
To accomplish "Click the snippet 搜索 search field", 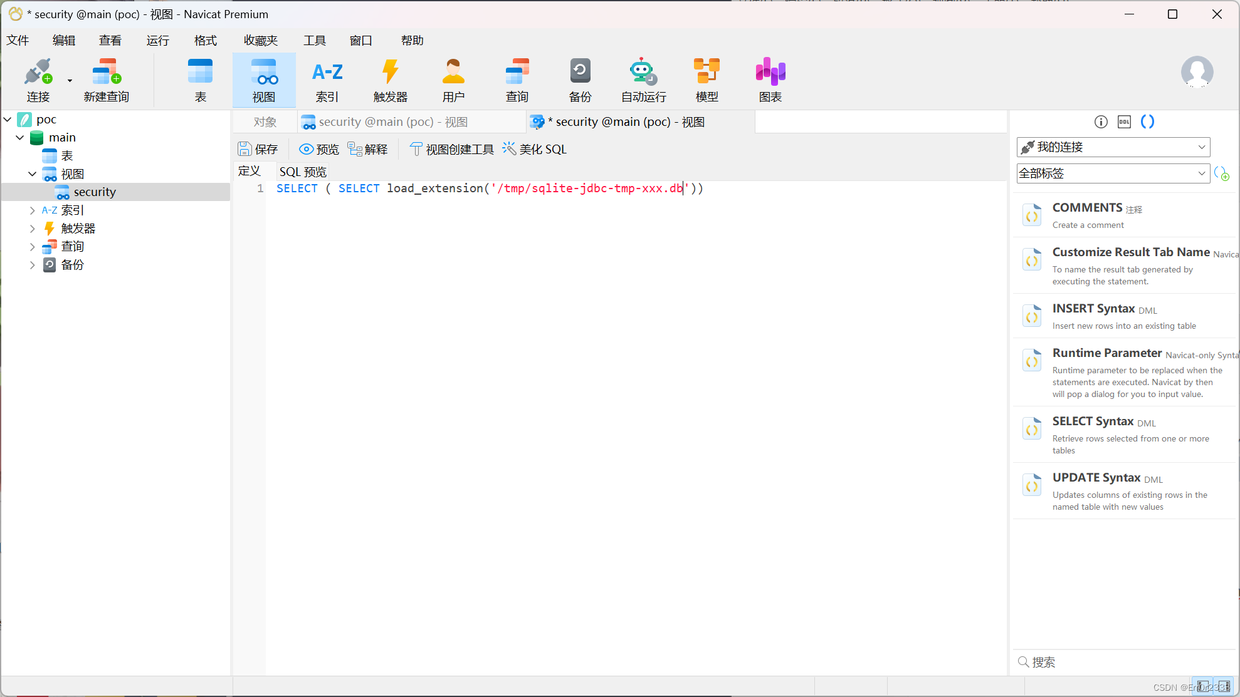I will point(1122,662).
